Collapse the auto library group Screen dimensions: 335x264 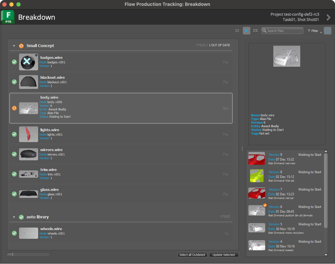click(14, 217)
